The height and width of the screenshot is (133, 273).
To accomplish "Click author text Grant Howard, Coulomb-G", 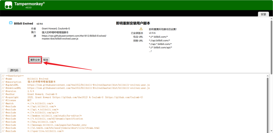I will [x=56, y=29].
